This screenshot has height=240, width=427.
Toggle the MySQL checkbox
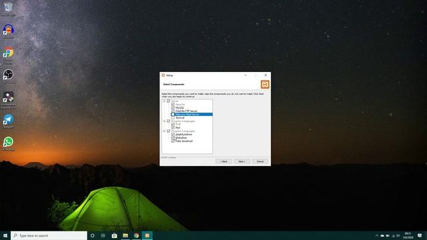[x=173, y=108]
